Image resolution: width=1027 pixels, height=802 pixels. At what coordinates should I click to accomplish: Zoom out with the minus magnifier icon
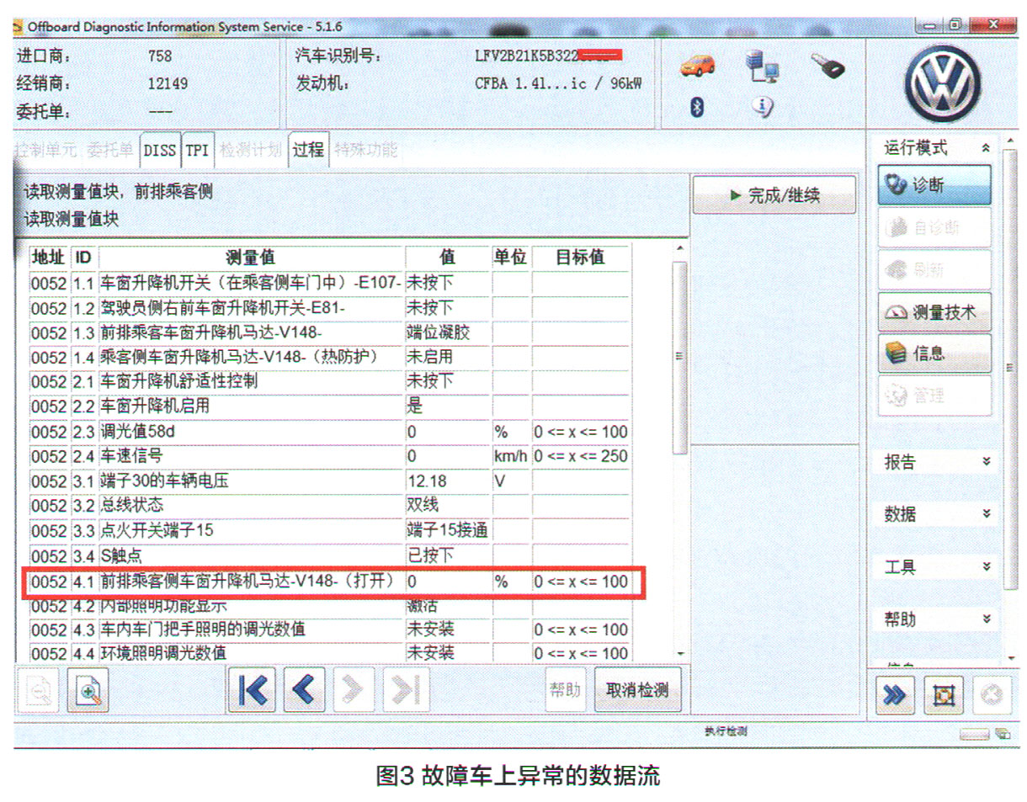pos(39,692)
